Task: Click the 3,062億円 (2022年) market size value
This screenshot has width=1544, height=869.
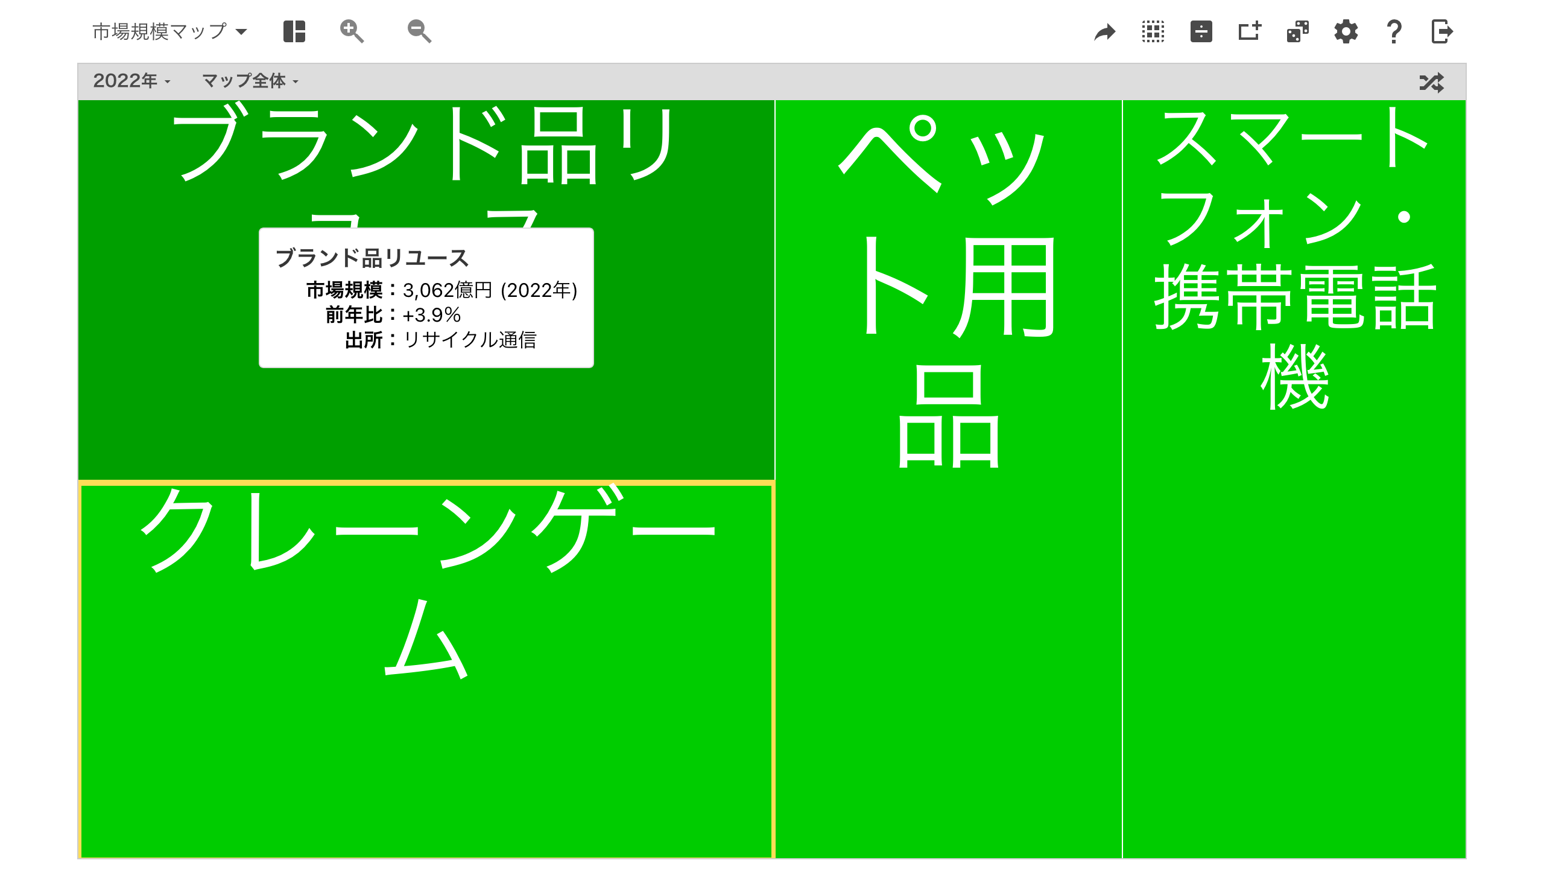Action: pyautogui.click(x=490, y=290)
